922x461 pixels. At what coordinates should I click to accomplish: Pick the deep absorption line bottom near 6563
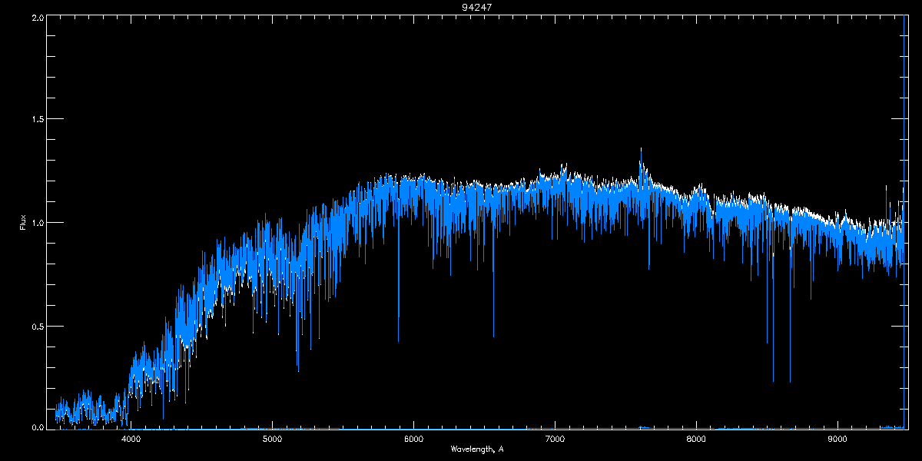493,336
